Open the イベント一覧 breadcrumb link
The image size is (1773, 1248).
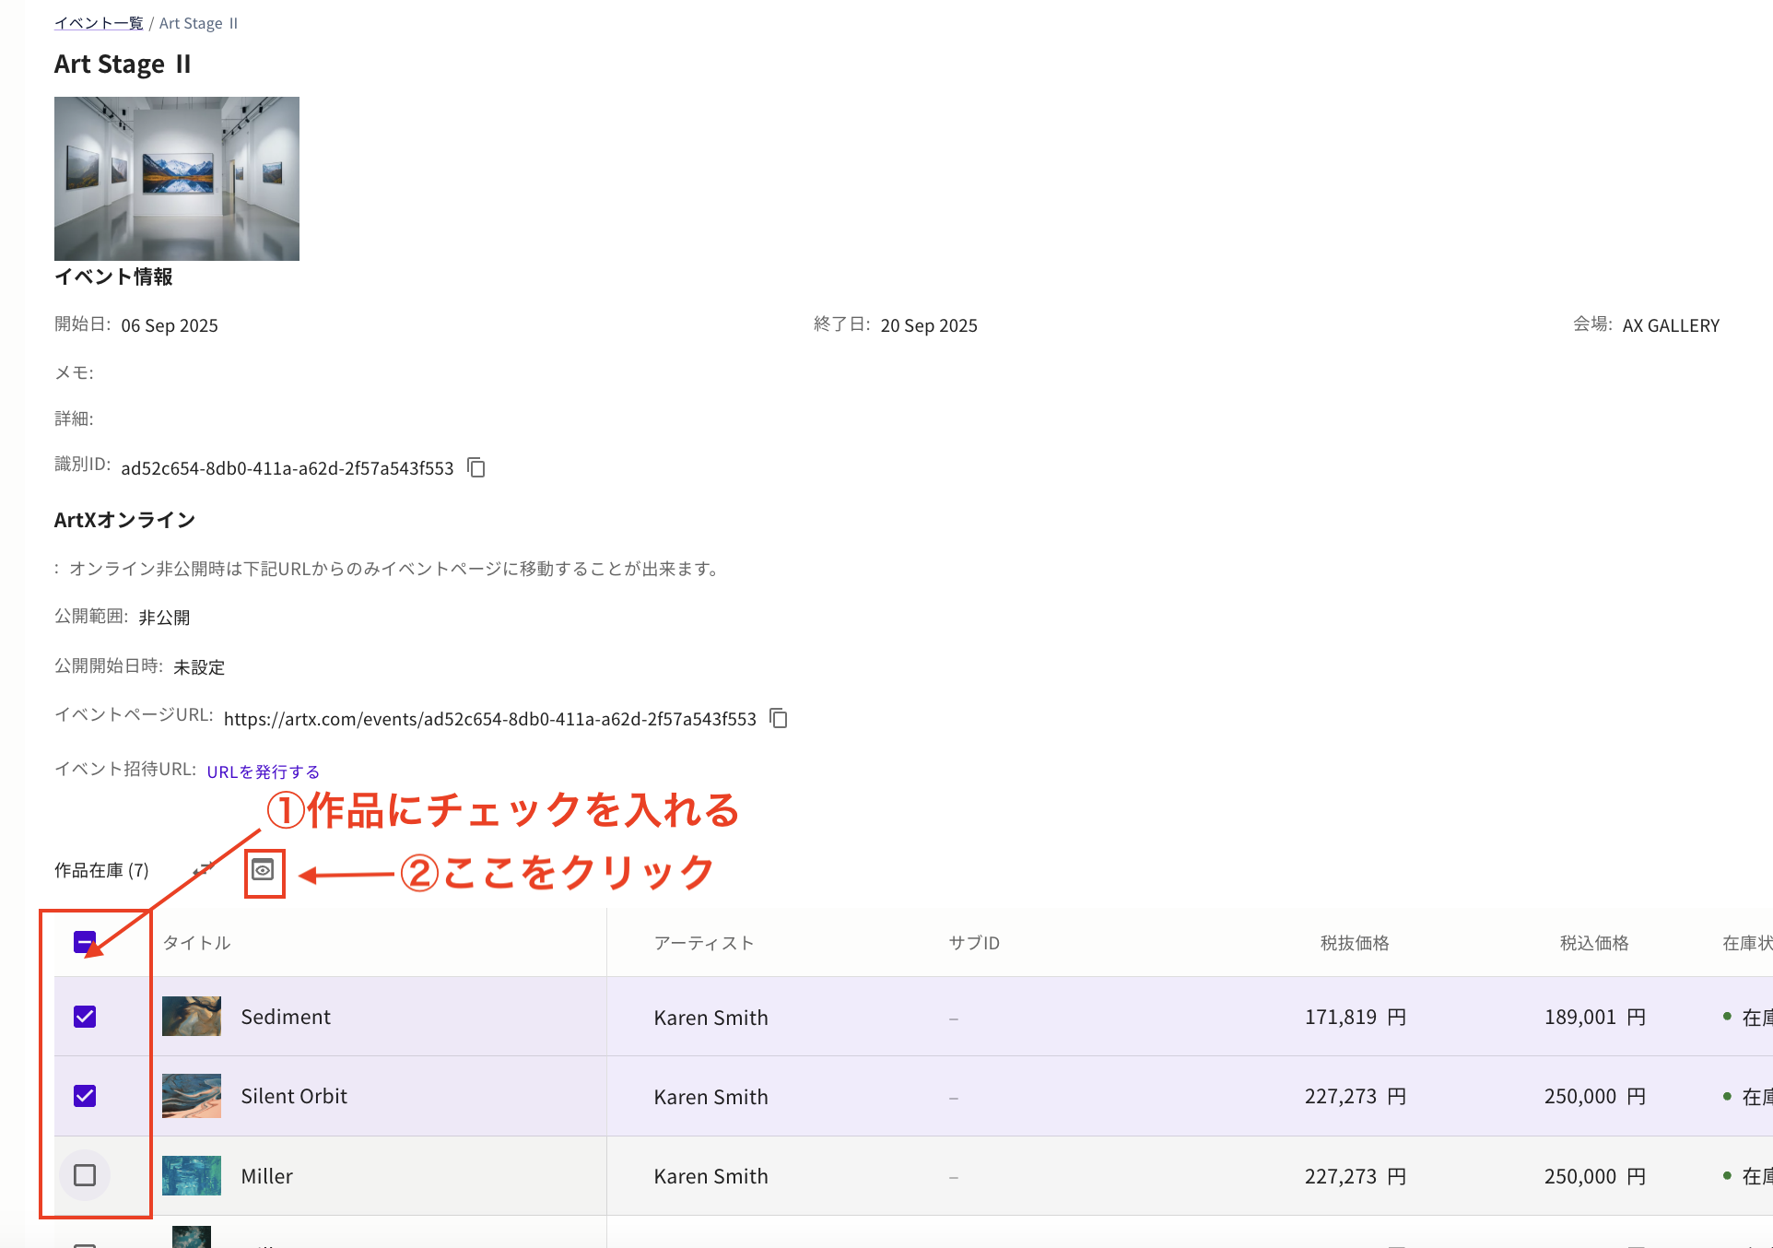point(99,23)
